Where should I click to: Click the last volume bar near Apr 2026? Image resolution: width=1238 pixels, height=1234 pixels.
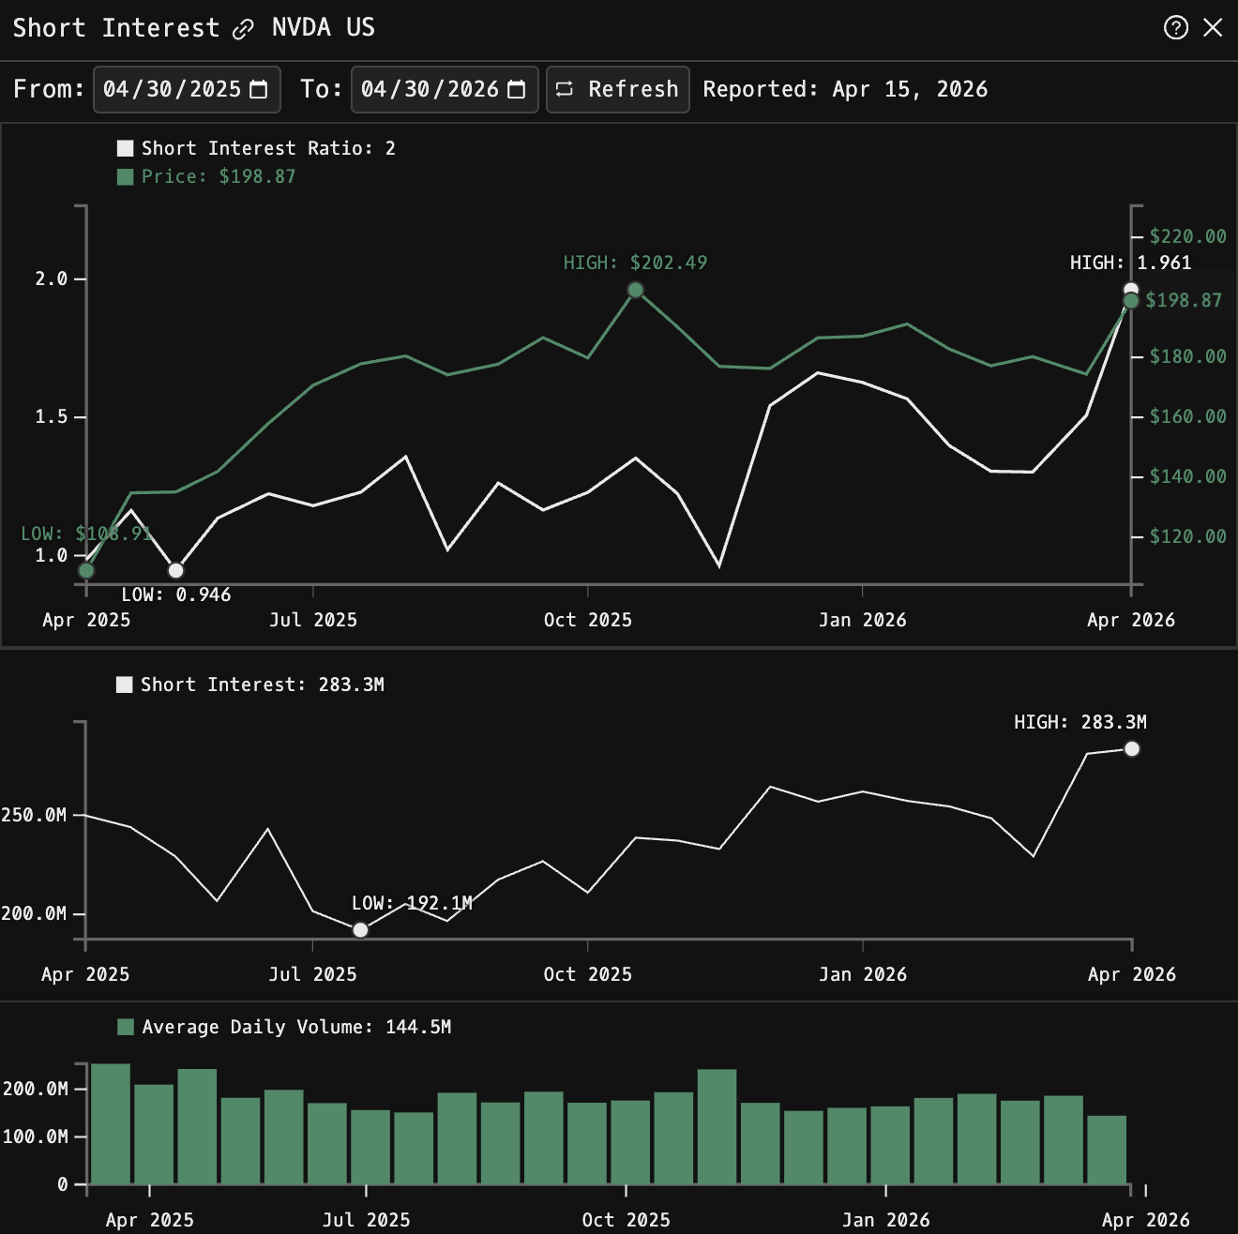(1107, 1150)
